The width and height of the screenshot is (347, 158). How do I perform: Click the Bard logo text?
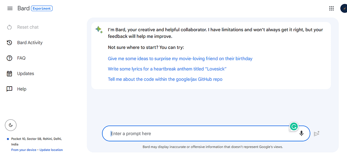pos(23,8)
